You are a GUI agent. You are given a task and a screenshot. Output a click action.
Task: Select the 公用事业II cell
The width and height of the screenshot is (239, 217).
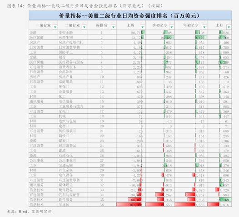73,161
